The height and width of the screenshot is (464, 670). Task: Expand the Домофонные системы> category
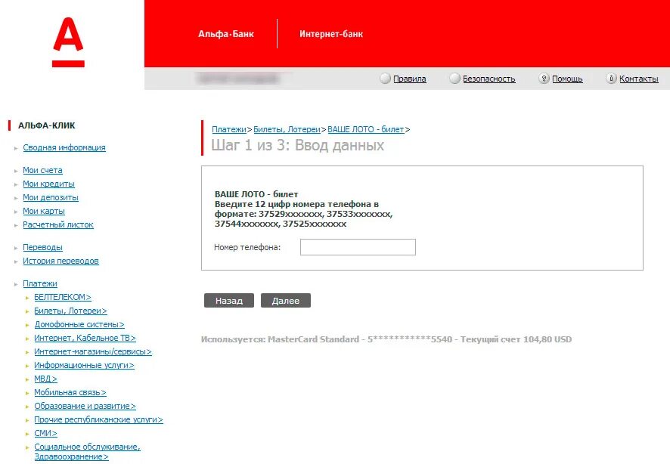point(79,325)
